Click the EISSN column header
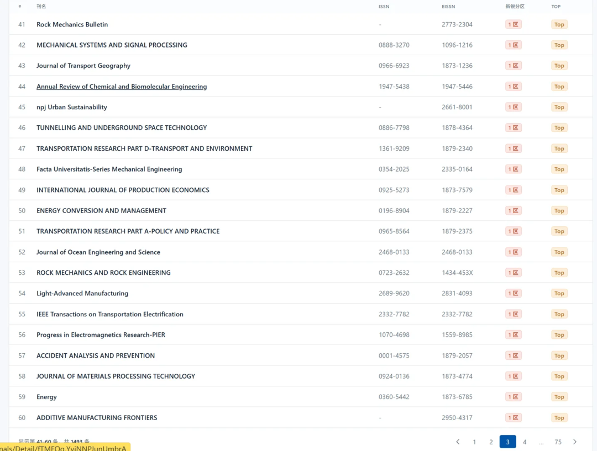This screenshot has width=597, height=451. coord(448,7)
